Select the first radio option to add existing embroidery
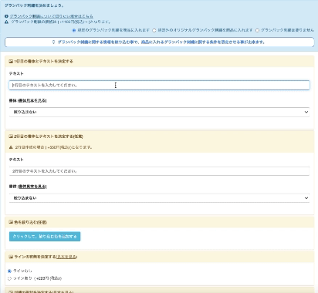Viewport: 318px width, 293px height. [x=74, y=30]
